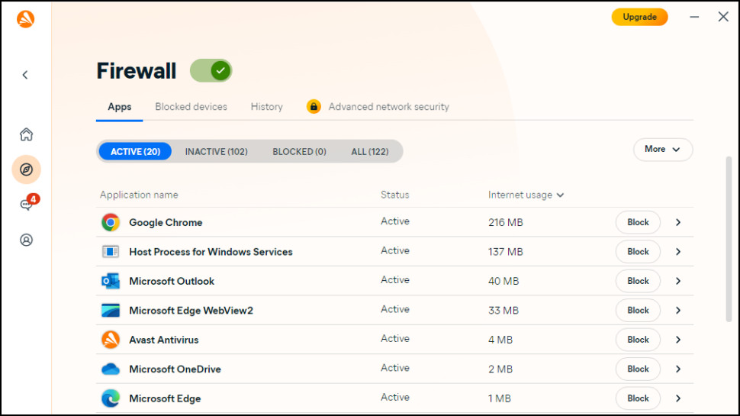
Task: Click Host Process for Windows Services icon
Action: [x=111, y=252]
